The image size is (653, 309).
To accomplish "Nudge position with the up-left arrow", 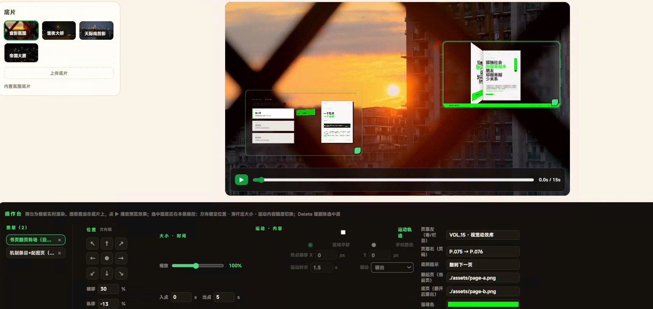I will tap(93, 244).
